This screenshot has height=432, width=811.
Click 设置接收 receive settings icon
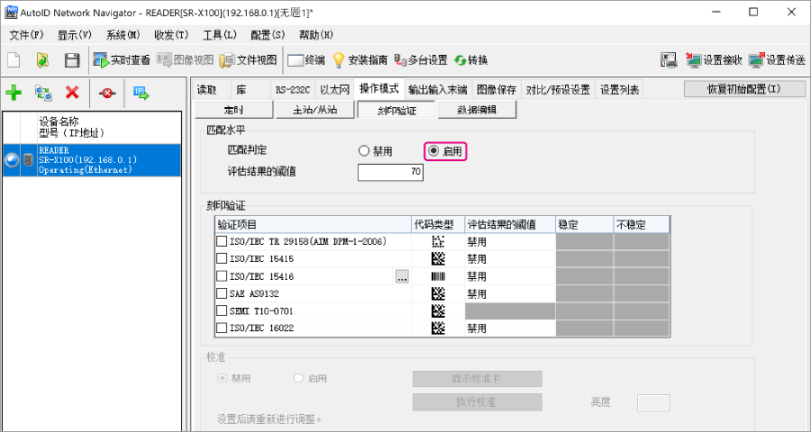(x=714, y=60)
